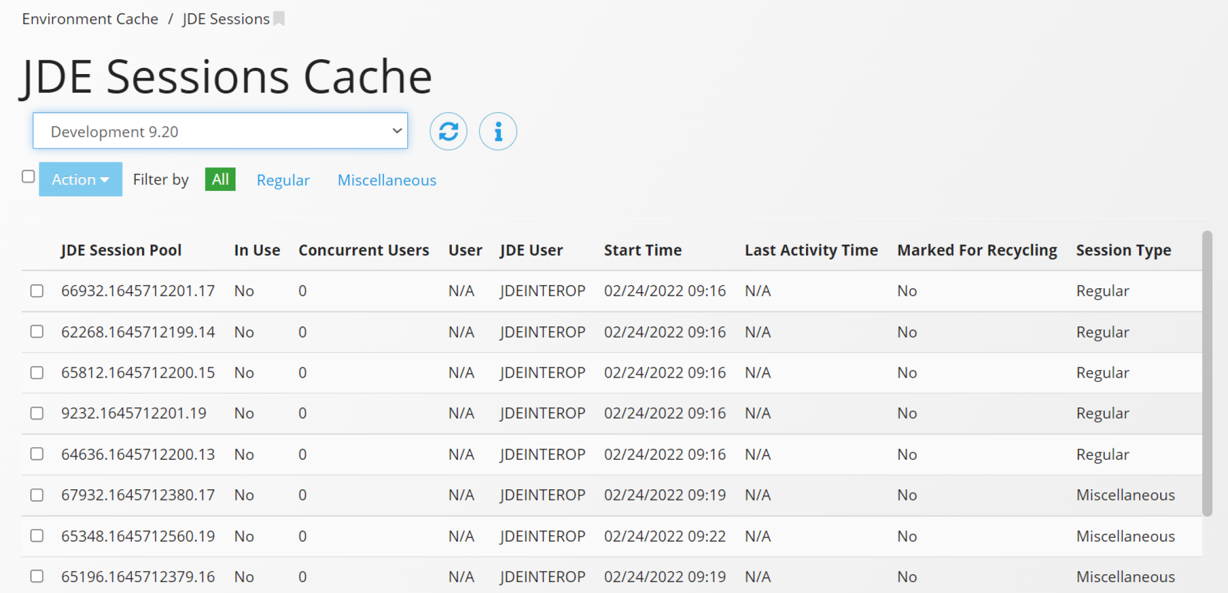The image size is (1228, 593).
Task: Go to Environment Cache breadcrumb
Action: click(x=90, y=19)
